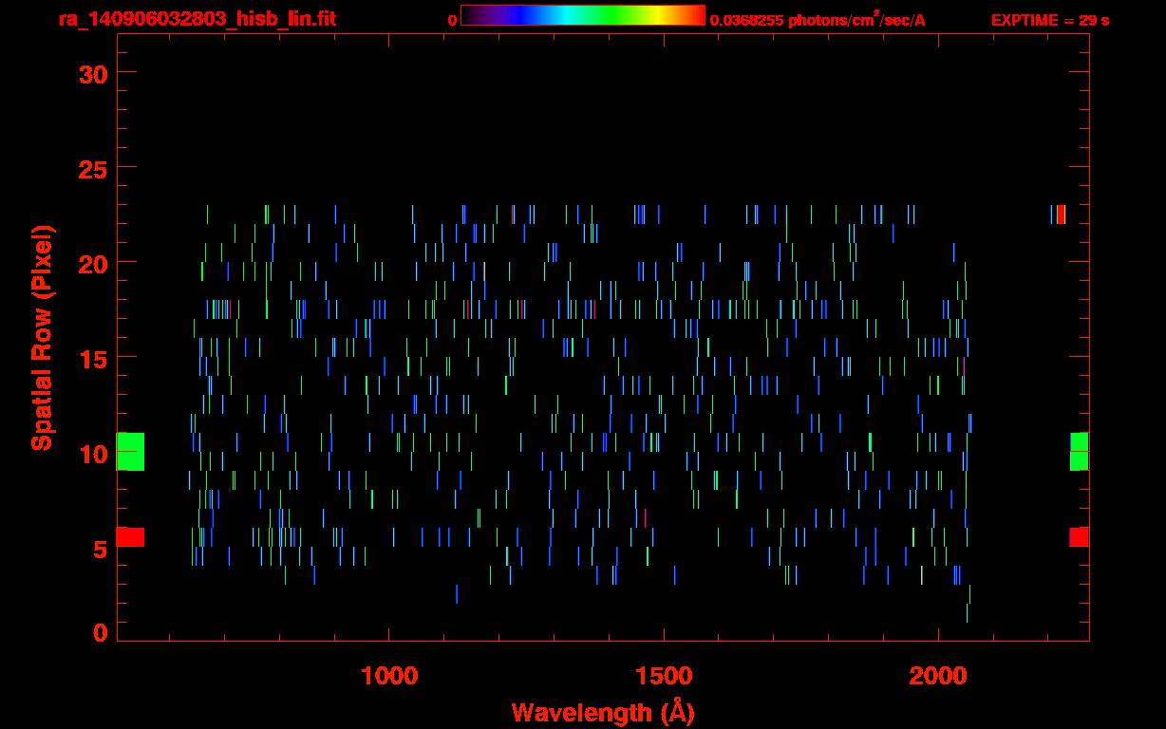Screen dimensions: 1166x729
Task: Click the green marker on right axis
Action: click(x=1080, y=451)
